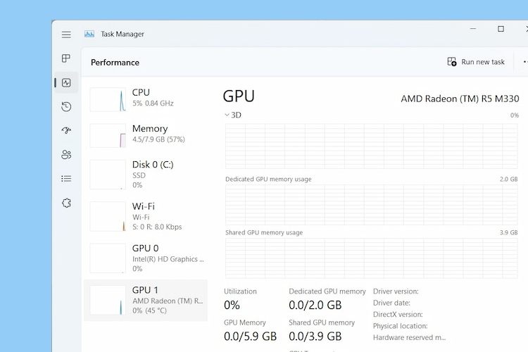The width and height of the screenshot is (528, 352).
Task: Select the Performance page icon
Action: 66,82
